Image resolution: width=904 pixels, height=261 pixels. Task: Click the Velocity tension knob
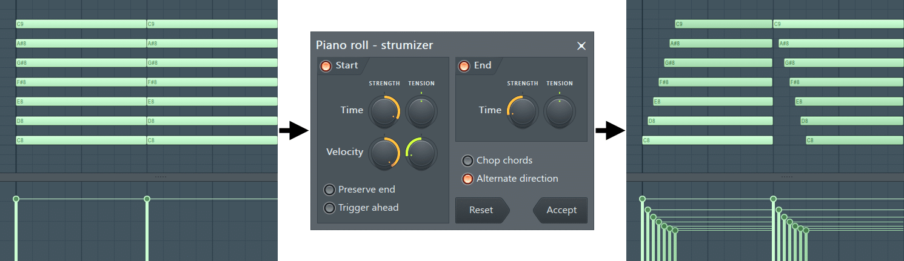click(421, 151)
